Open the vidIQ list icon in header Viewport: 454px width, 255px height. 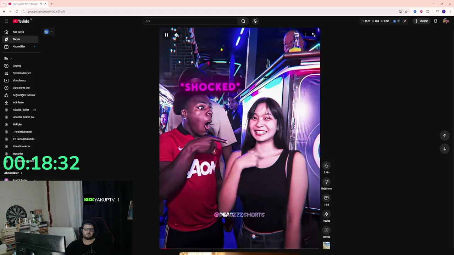[x=399, y=21]
